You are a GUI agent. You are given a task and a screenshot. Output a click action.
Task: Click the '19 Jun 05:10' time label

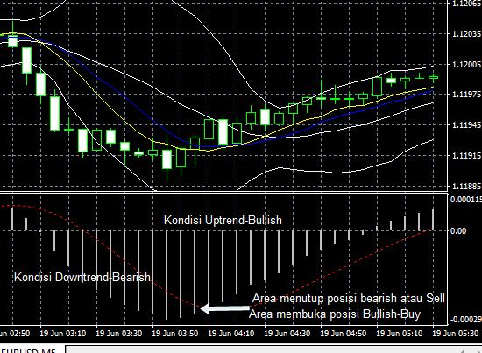pos(400,334)
